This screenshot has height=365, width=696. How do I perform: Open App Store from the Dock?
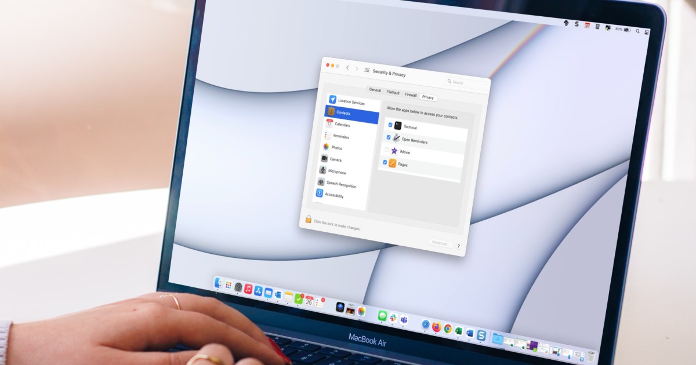click(258, 291)
